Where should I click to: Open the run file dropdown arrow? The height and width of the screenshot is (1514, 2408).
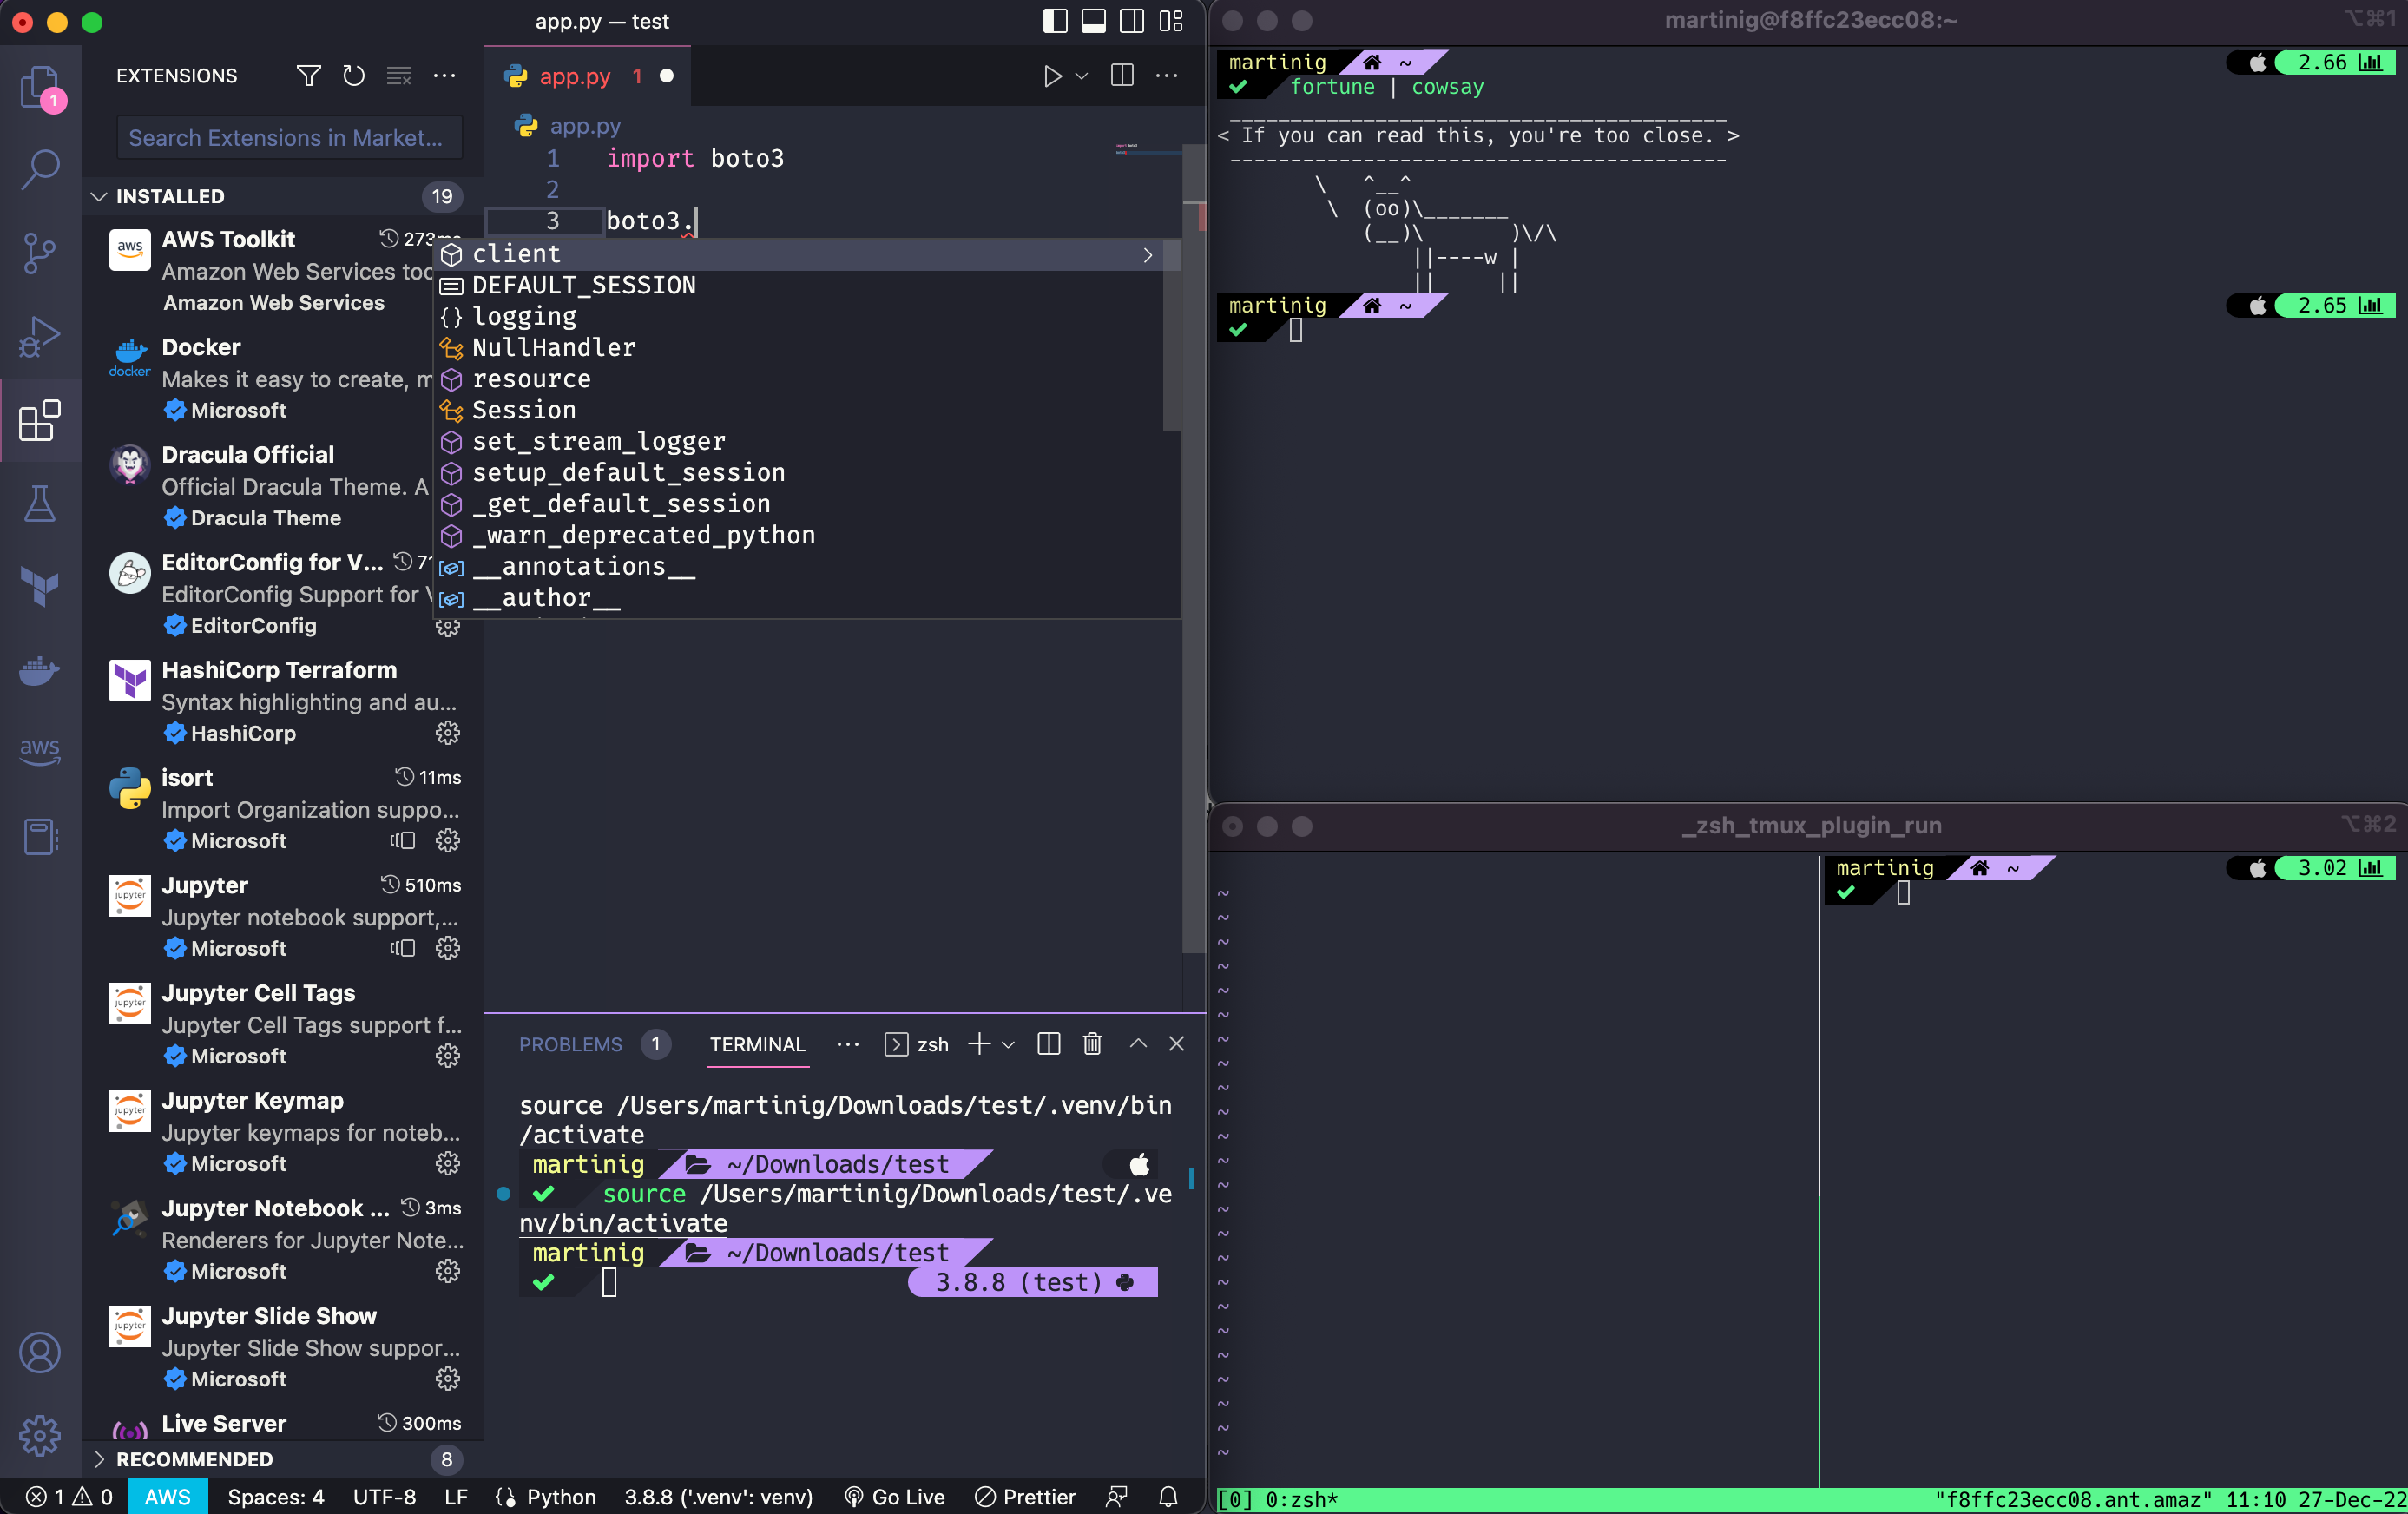pos(1081,76)
